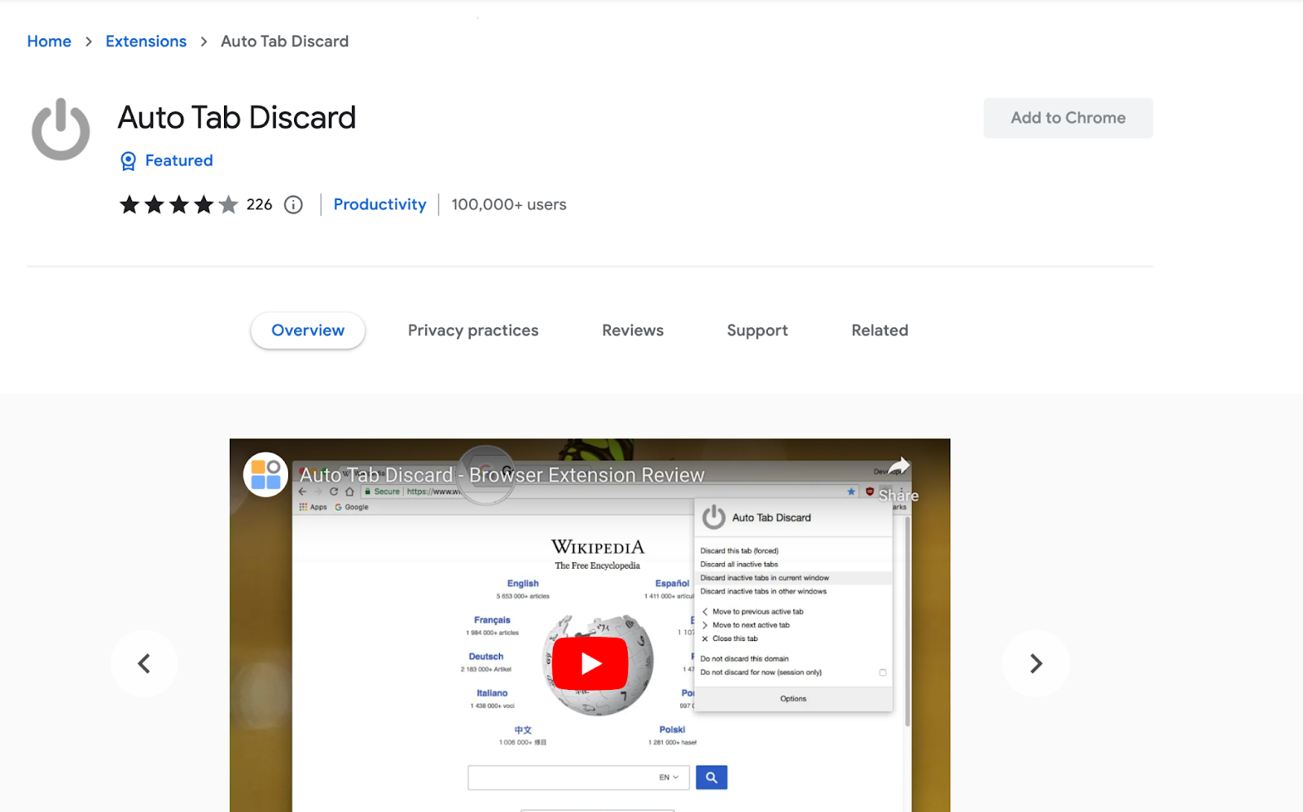Play the YouTube review video
Image resolution: width=1303 pixels, height=812 pixels.
tap(590, 664)
